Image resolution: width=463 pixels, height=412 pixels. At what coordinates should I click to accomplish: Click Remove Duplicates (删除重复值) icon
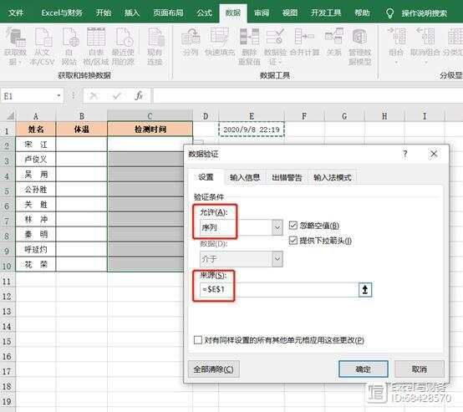pyautogui.click(x=250, y=46)
